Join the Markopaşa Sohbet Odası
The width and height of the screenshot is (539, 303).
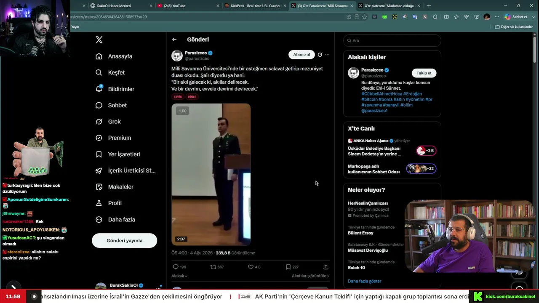[x=392, y=169]
